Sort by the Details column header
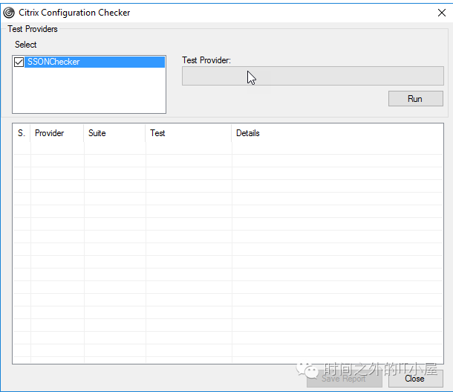Image resolution: width=453 pixels, height=392 pixels. point(337,133)
